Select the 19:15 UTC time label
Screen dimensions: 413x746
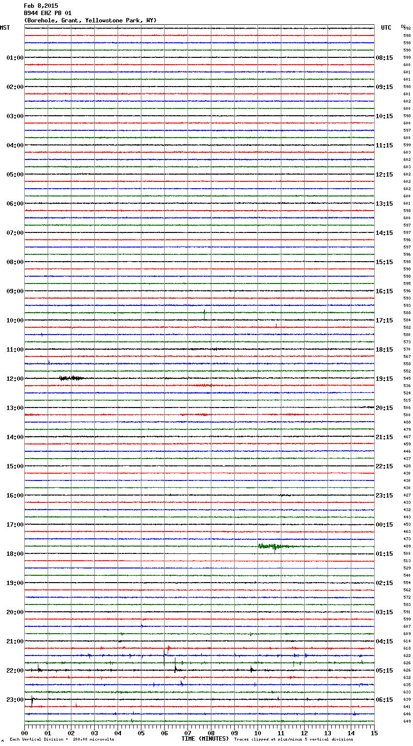(x=384, y=379)
